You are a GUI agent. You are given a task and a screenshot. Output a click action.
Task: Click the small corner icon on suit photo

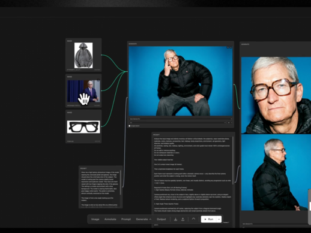point(98,80)
